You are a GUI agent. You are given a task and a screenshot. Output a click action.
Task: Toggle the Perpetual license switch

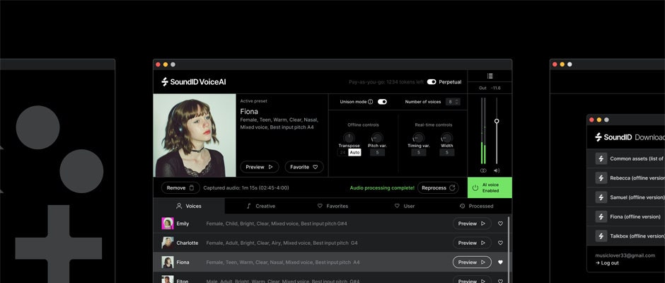pyautogui.click(x=432, y=82)
